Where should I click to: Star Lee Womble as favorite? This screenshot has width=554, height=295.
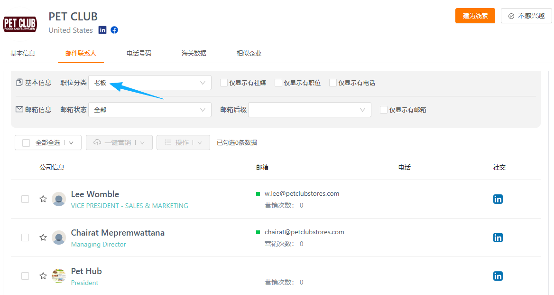43,199
